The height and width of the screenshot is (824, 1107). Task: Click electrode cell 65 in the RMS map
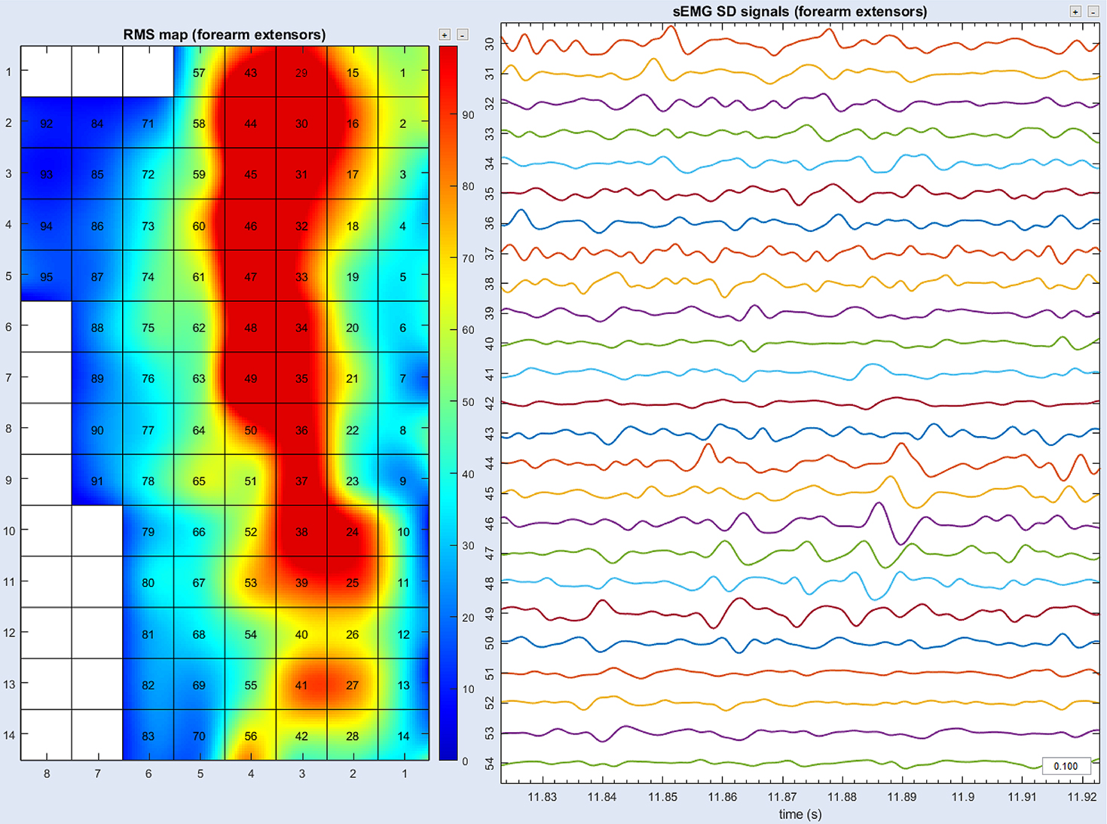tap(199, 480)
